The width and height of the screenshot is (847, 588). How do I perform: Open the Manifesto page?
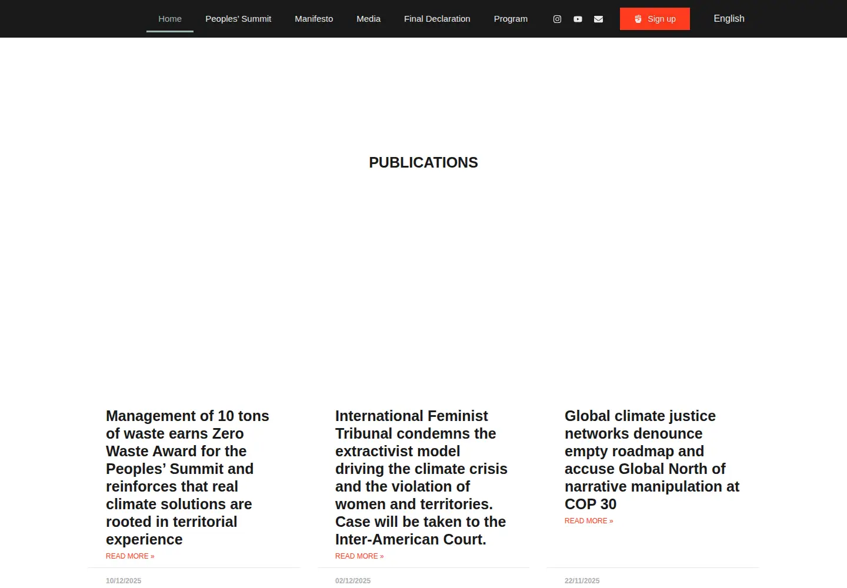314,19
